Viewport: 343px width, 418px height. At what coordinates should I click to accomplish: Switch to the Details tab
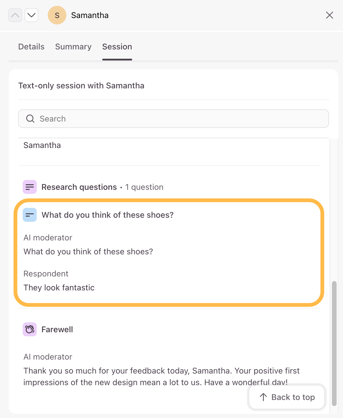31,47
